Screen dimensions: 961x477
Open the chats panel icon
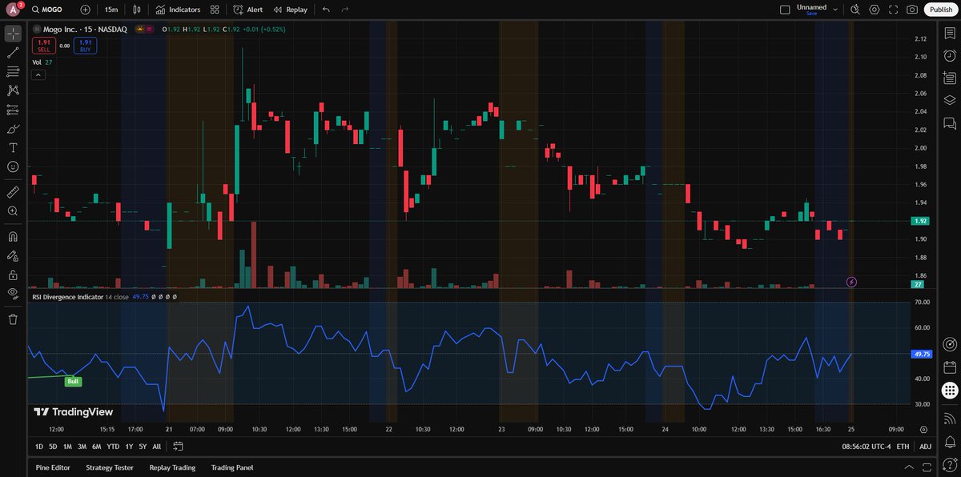pyautogui.click(x=950, y=122)
